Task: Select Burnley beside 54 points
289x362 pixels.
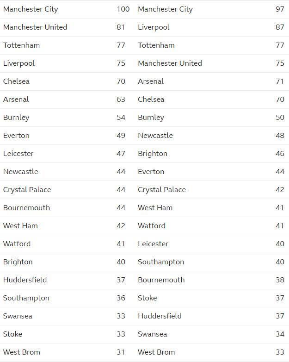Action: pyautogui.click(x=16, y=118)
